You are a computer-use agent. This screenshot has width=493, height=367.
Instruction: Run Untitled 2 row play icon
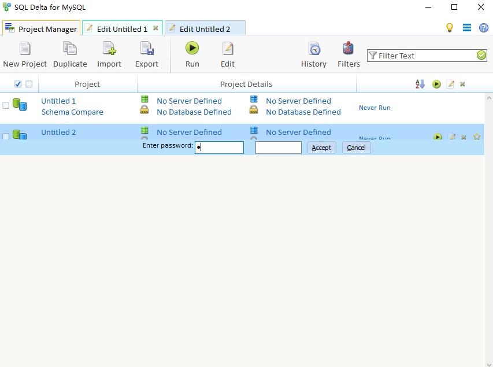coord(438,137)
